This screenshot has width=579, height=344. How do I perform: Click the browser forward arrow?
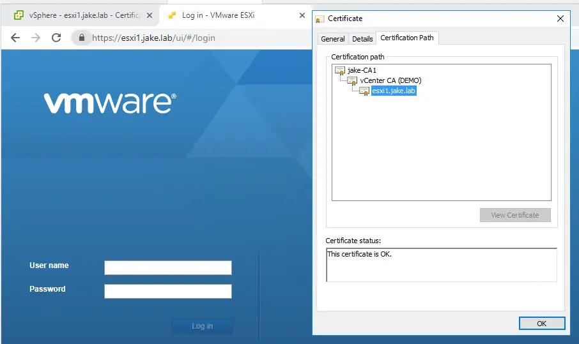coord(35,38)
